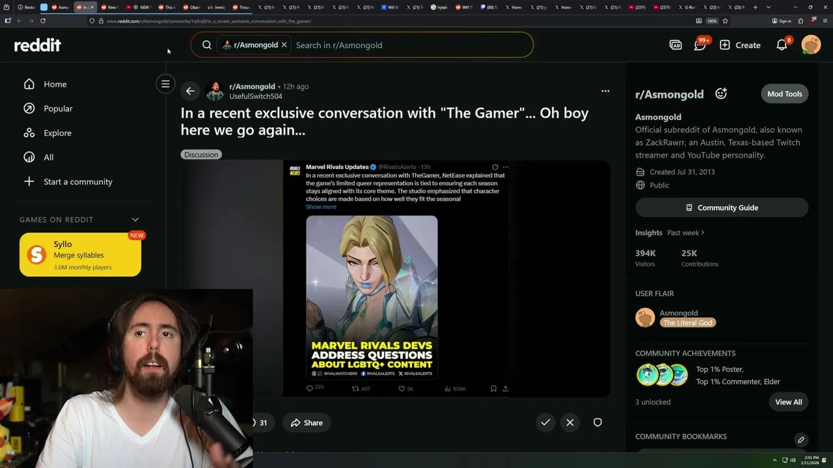Screen dimensions: 833x468
Task: Open r/Asmongold community avatar
Action: tap(215, 91)
